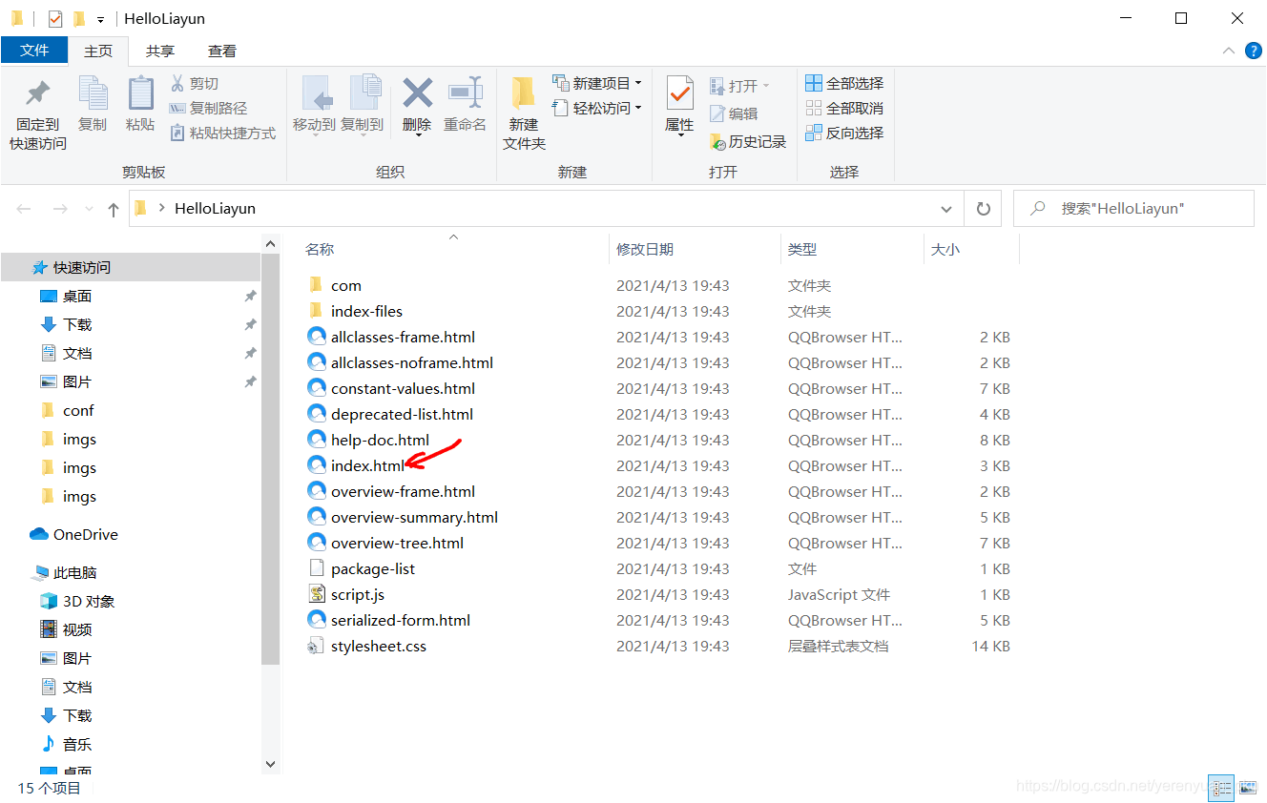Select the overview-summary.html file
This screenshot has width=1267, height=803.
(x=414, y=517)
